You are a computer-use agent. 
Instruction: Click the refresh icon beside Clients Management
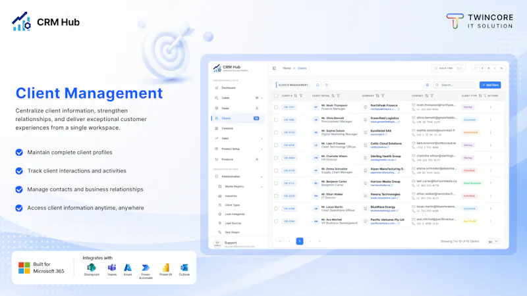click(318, 85)
